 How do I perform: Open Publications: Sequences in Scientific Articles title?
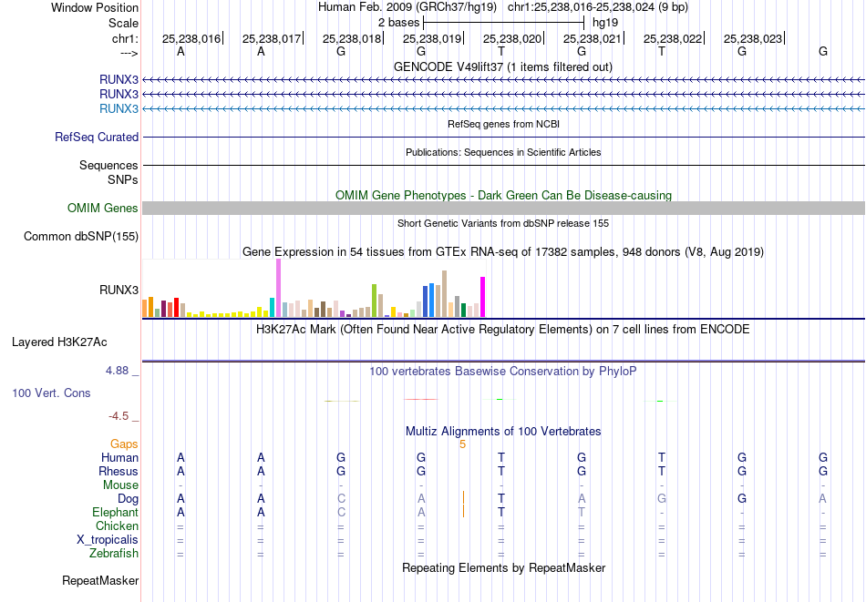(x=503, y=152)
